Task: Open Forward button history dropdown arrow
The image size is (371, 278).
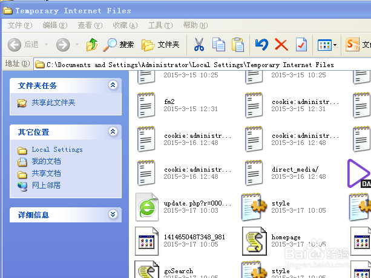Action: click(x=77, y=44)
